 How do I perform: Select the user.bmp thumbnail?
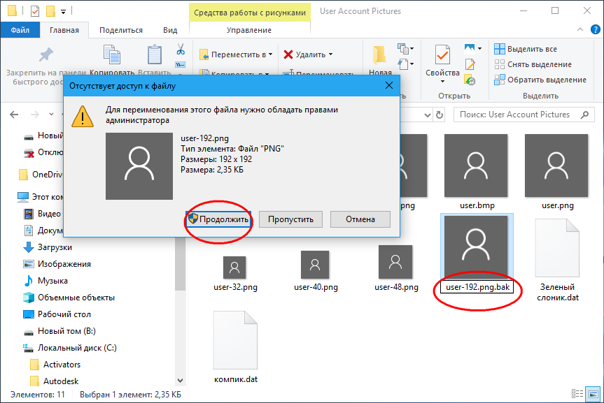tap(476, 166)
